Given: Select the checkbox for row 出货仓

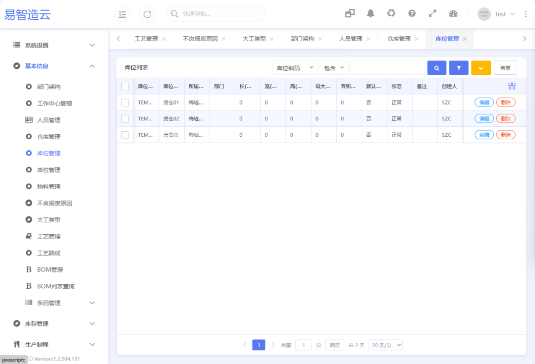Looking at the screenshot, I should [x=125, y=135].
